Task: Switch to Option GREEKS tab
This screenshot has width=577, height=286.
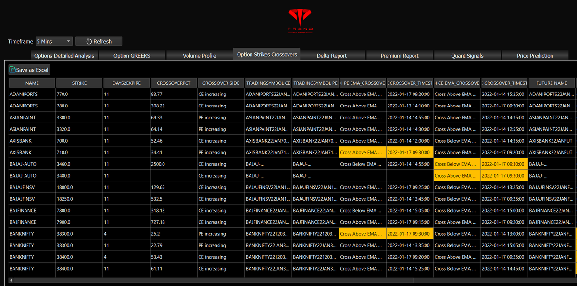Action: pyautogui.click(x=132, y=56)
